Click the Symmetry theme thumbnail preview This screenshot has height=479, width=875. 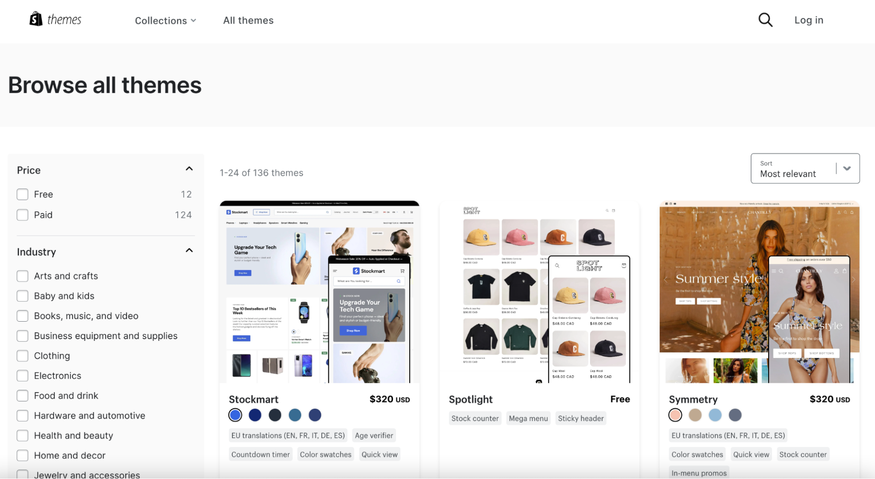pos(759,292)
